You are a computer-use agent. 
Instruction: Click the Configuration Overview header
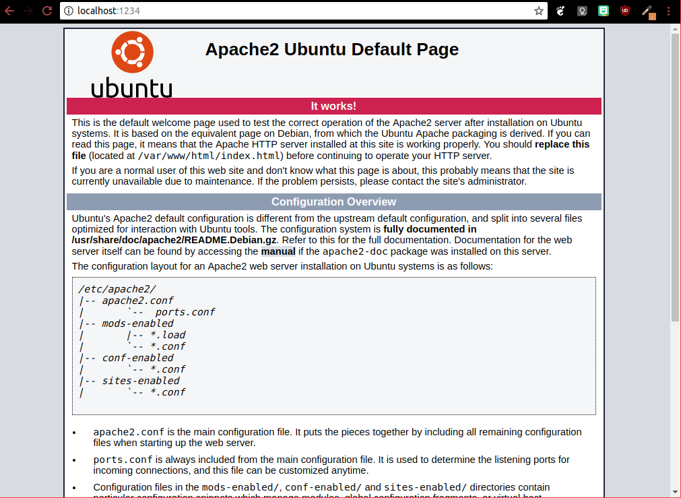333,201
